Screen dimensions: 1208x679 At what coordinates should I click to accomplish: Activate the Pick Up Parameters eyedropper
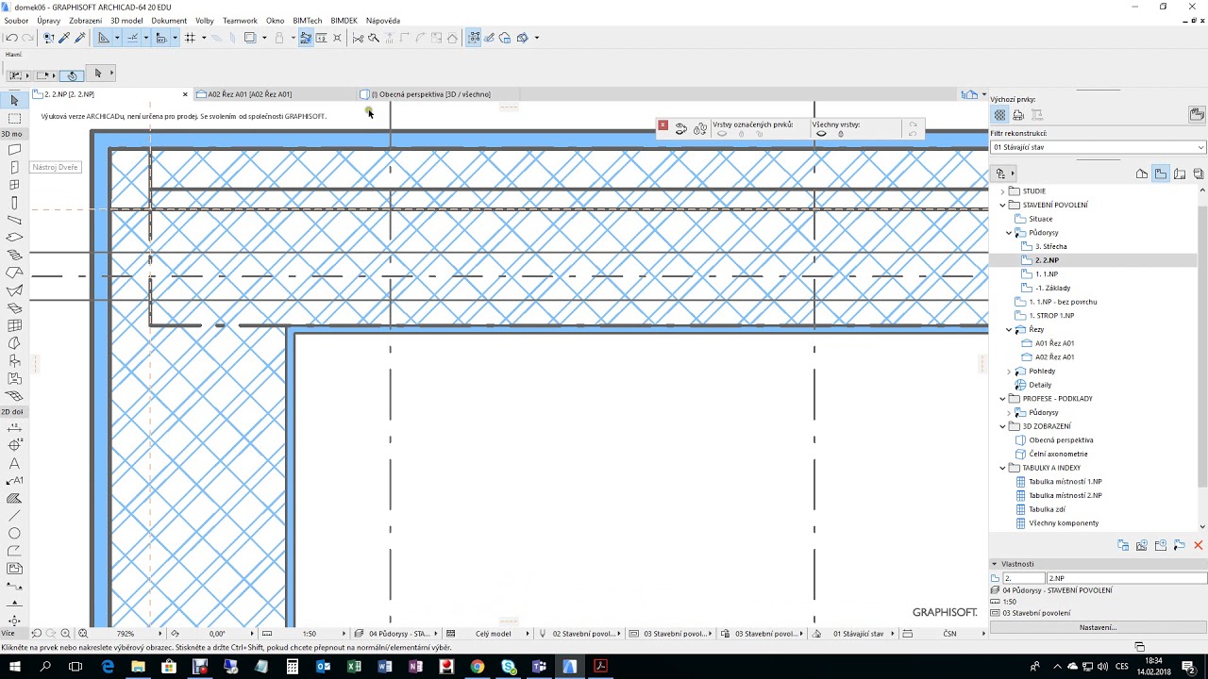(x=64, y=38)
